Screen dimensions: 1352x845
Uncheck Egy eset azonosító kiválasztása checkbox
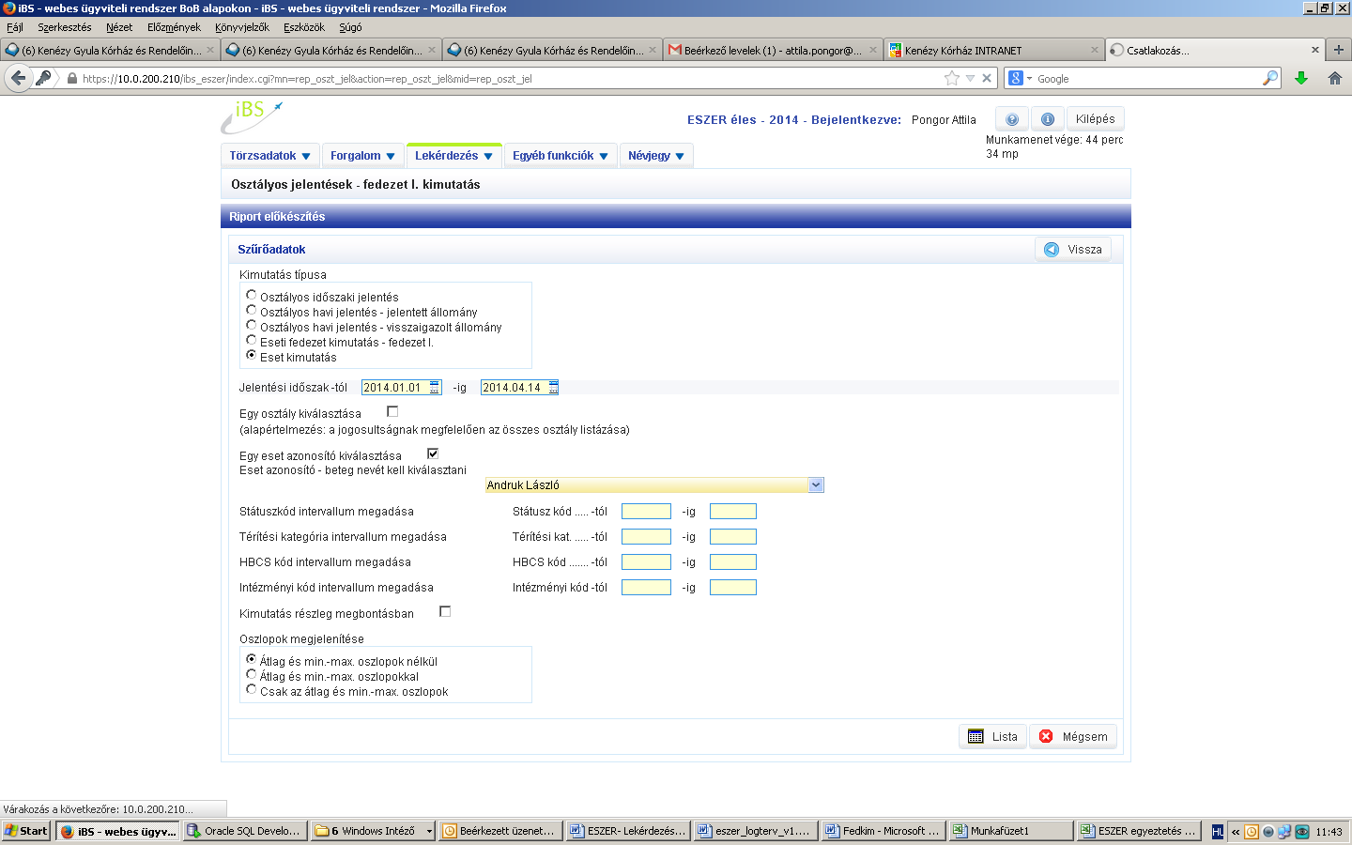[x=433, y=453]
